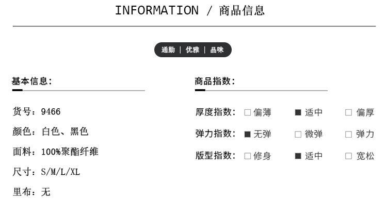Toggle the 无弹 checkbox for 弹力指数

click(247, 134)
